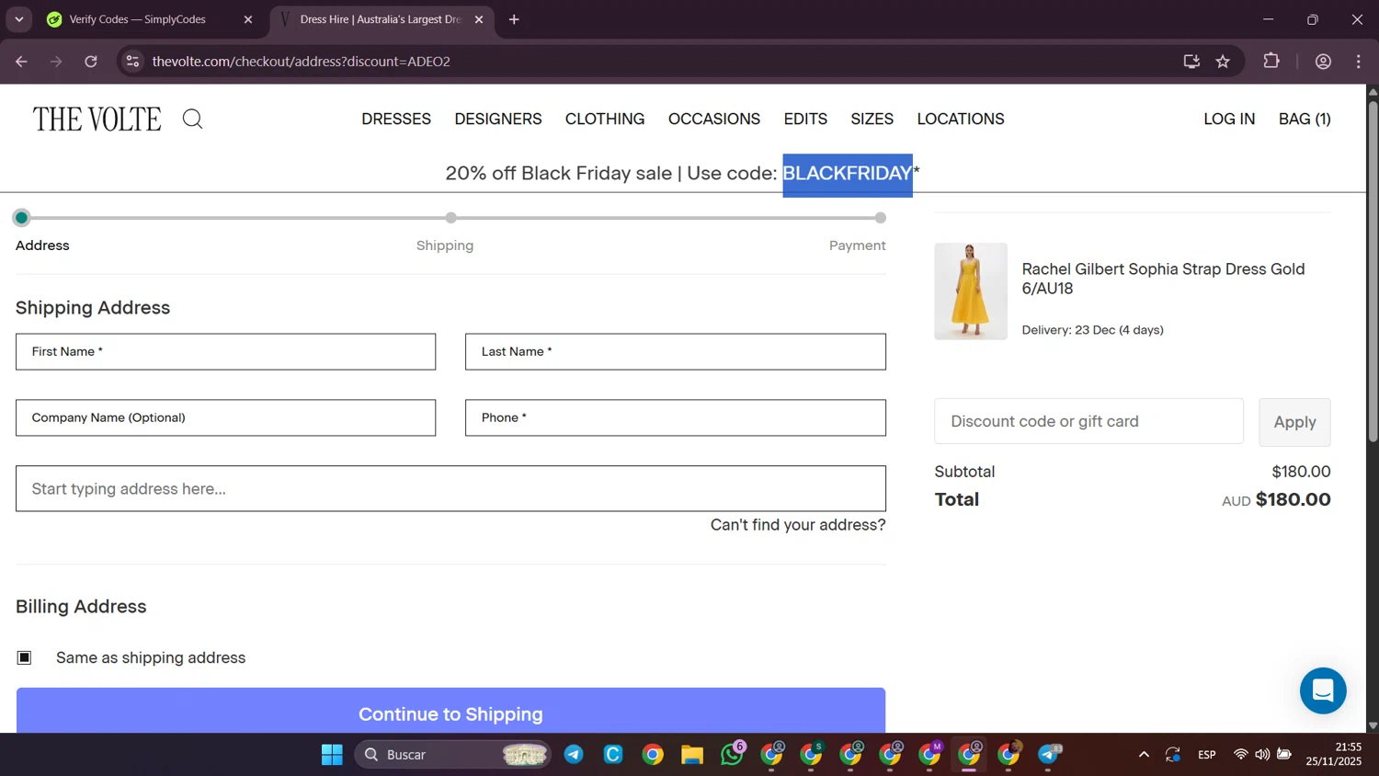Open Wi-Fi network settings in tray

point(1240,755)
